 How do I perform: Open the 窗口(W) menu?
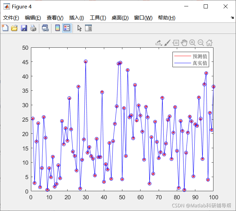coord(143,18)
